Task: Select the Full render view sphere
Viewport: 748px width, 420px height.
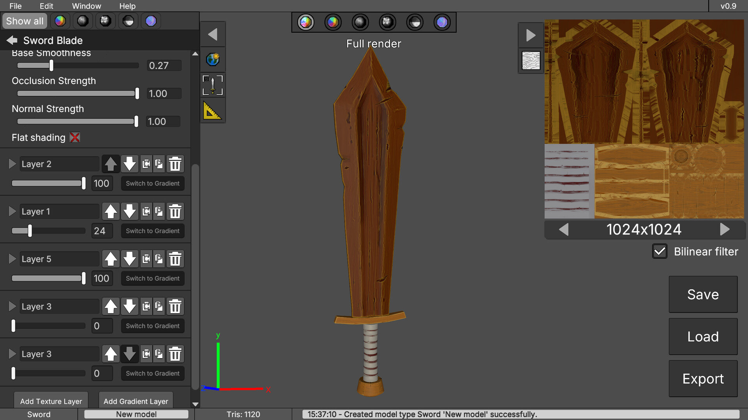Action: tap(306, 22)
